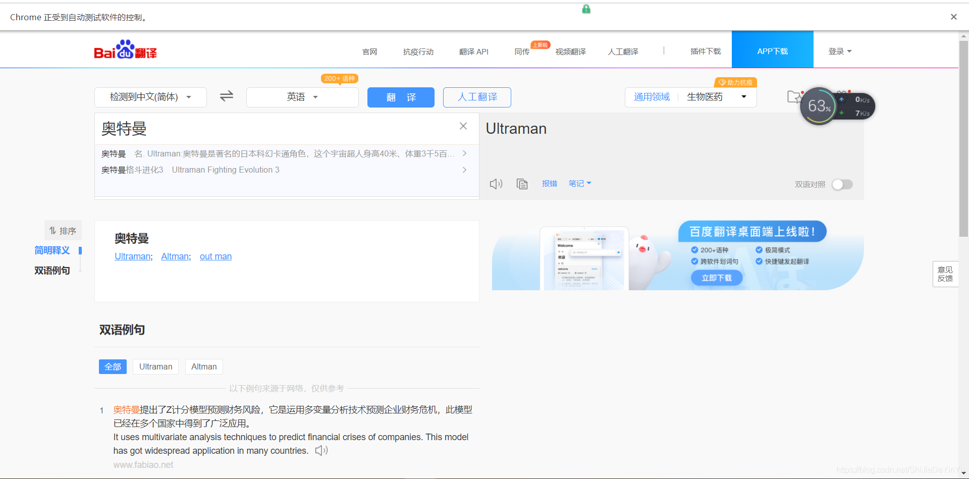Click the page vertical scrollbar thumb
The width and height of the screenshot is (969, 479).
coord(963,139)
